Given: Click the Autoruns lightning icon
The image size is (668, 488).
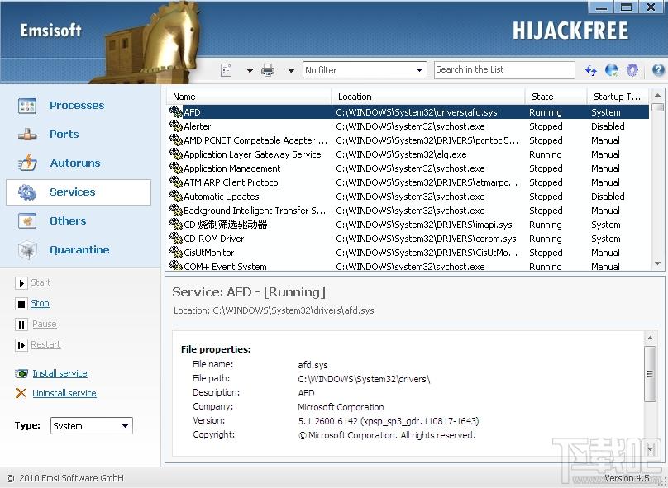Looking at the screenshot, I should pyautogui.click(x=27, y=163).
